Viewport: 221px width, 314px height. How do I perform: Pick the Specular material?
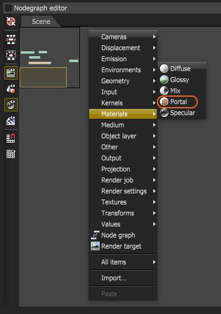click(x=182, y=113)
